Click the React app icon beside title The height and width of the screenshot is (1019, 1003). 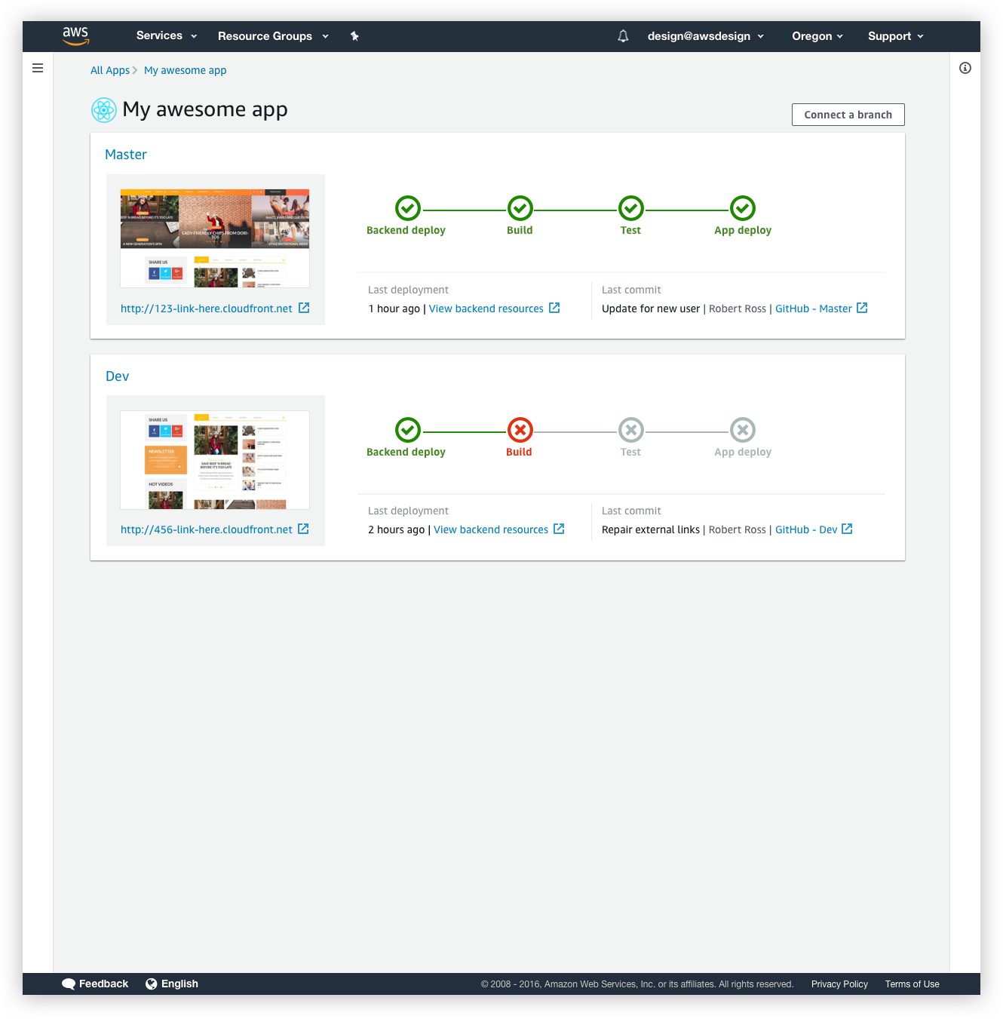pos(104,110)
